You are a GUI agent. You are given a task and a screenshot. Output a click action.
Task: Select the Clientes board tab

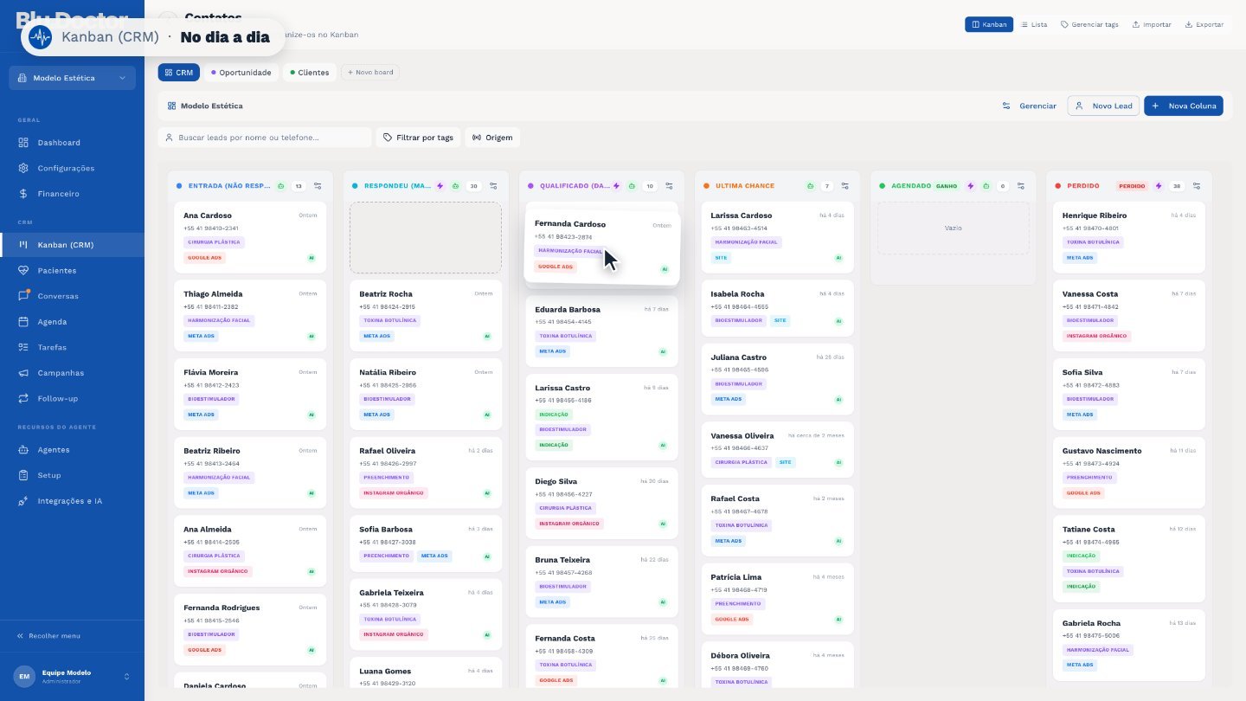click(310, 73)
